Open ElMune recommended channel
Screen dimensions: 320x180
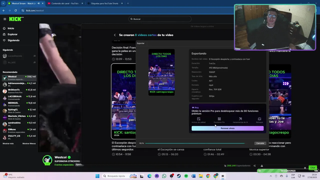pyautogui.click(x=19, y=130)
